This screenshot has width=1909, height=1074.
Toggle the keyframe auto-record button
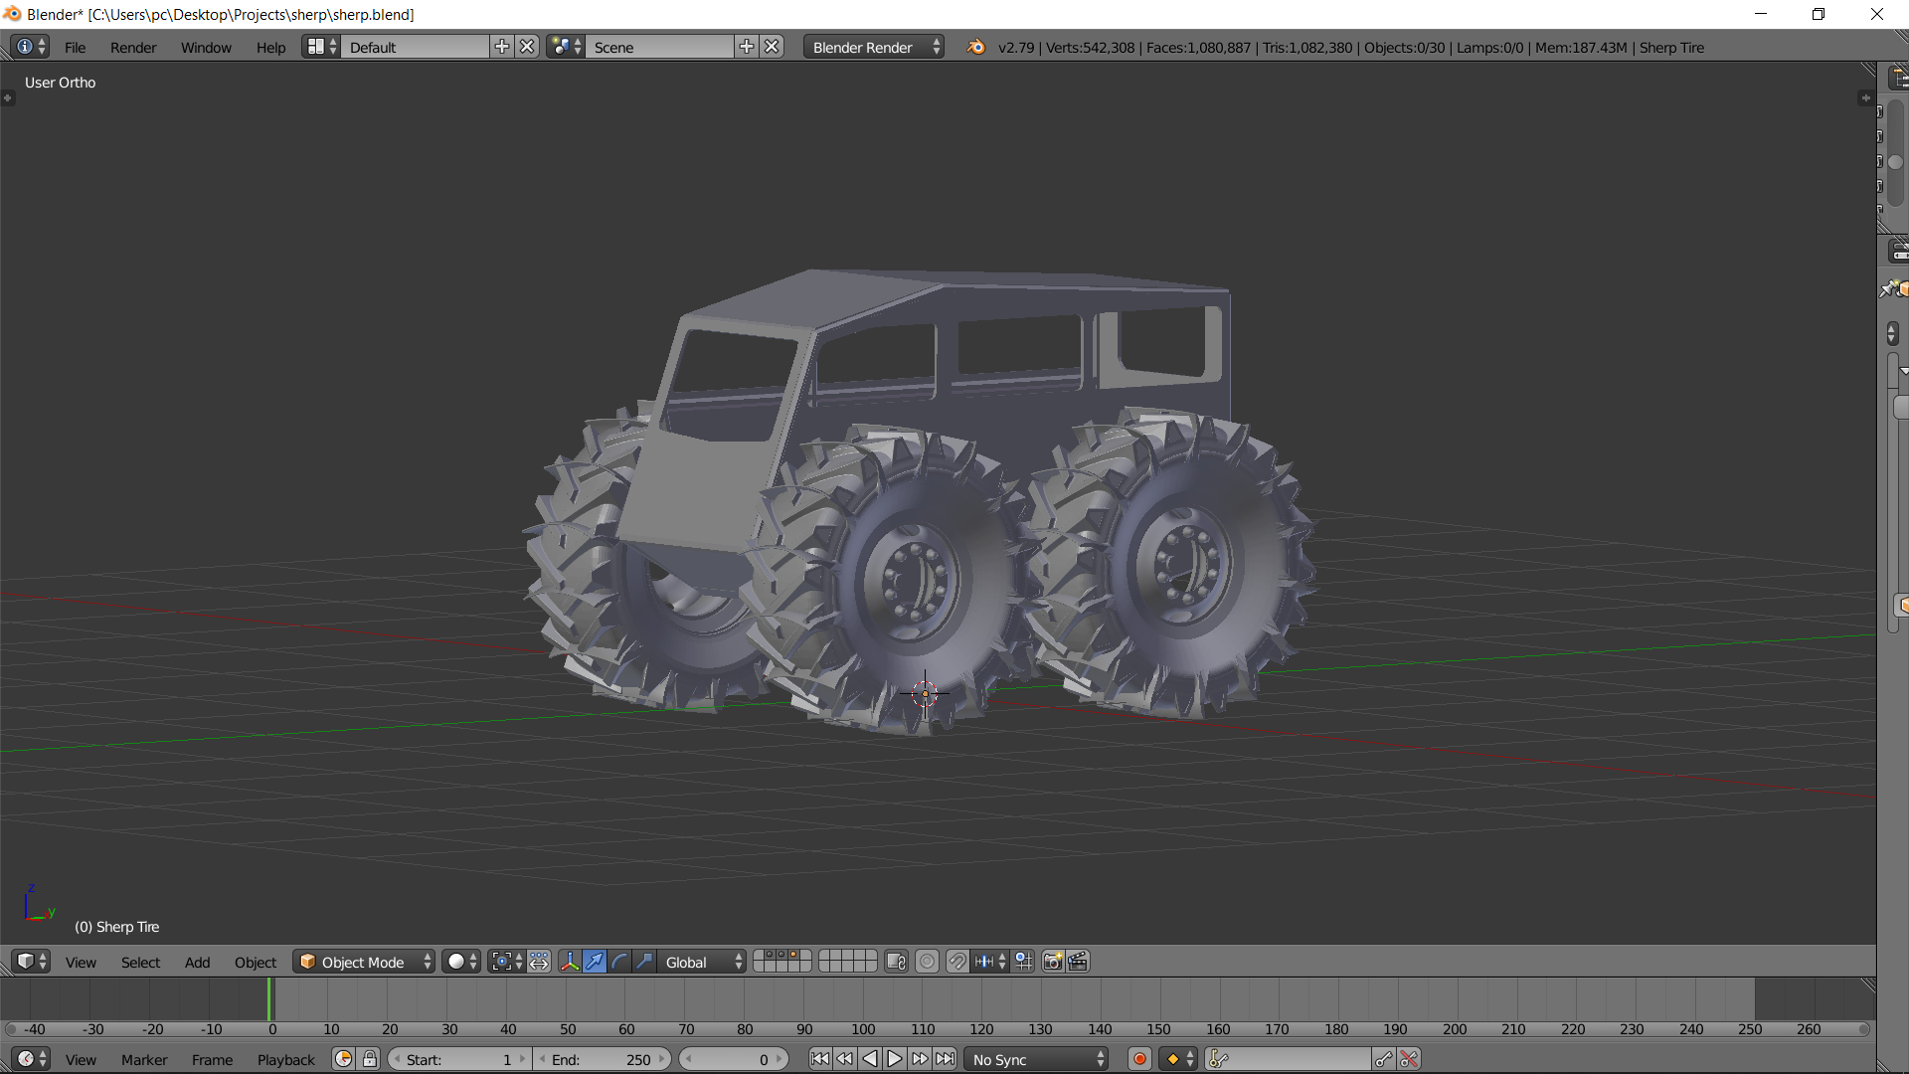click(x=1139, y=1059)
